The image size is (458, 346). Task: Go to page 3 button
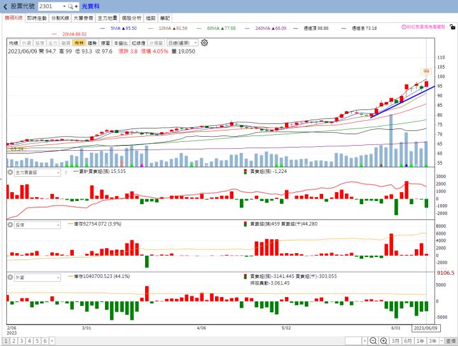22,341
